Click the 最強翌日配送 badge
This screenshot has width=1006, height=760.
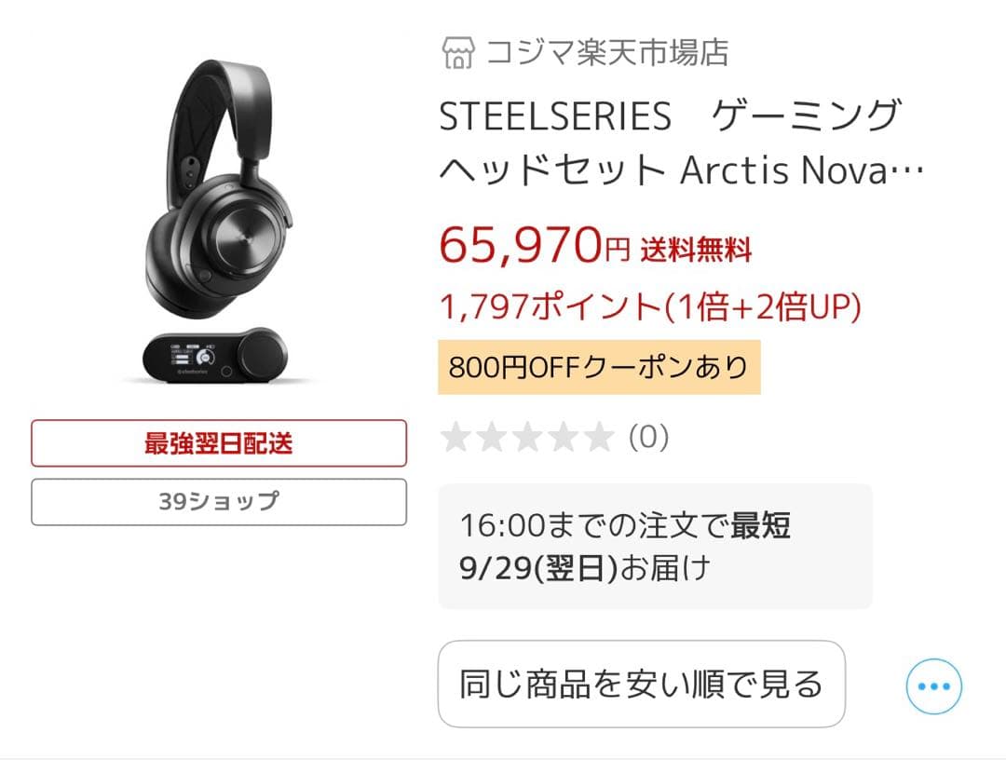coord(219,443)
